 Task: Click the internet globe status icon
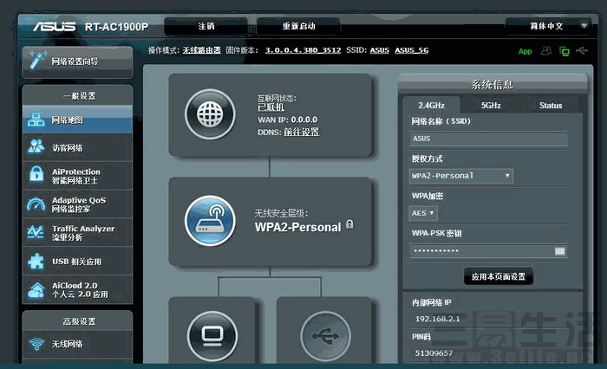pos(210,114)
